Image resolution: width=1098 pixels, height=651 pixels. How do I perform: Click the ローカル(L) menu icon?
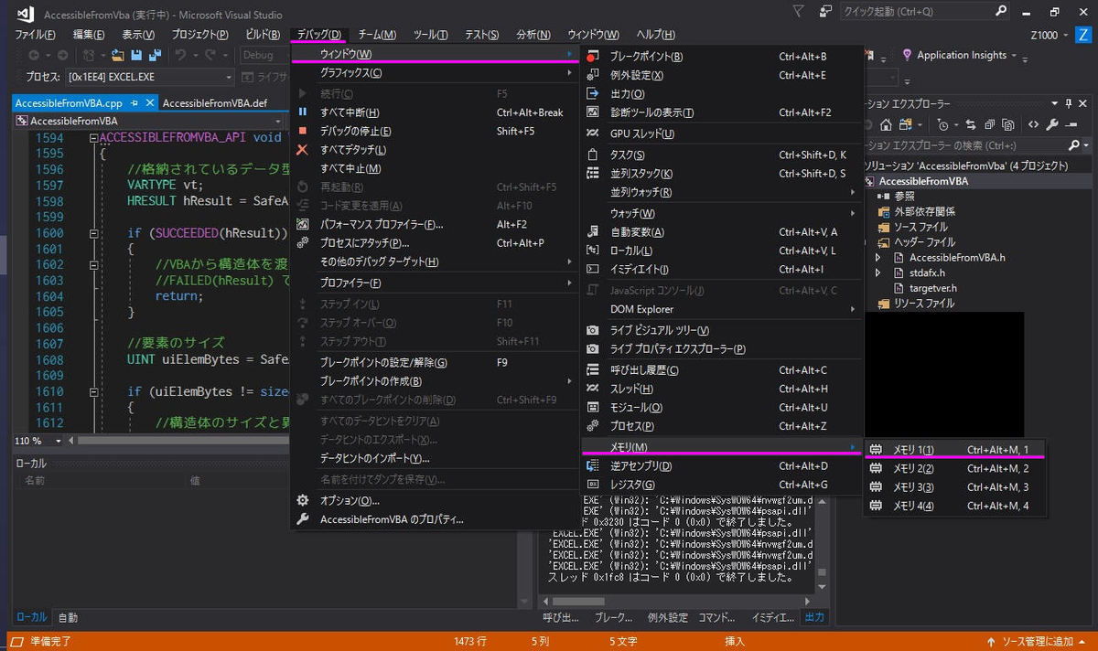(592, 251)
